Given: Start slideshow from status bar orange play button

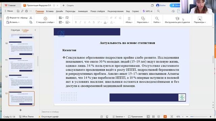Looking at the screenshot, I should tap(165, 117).
